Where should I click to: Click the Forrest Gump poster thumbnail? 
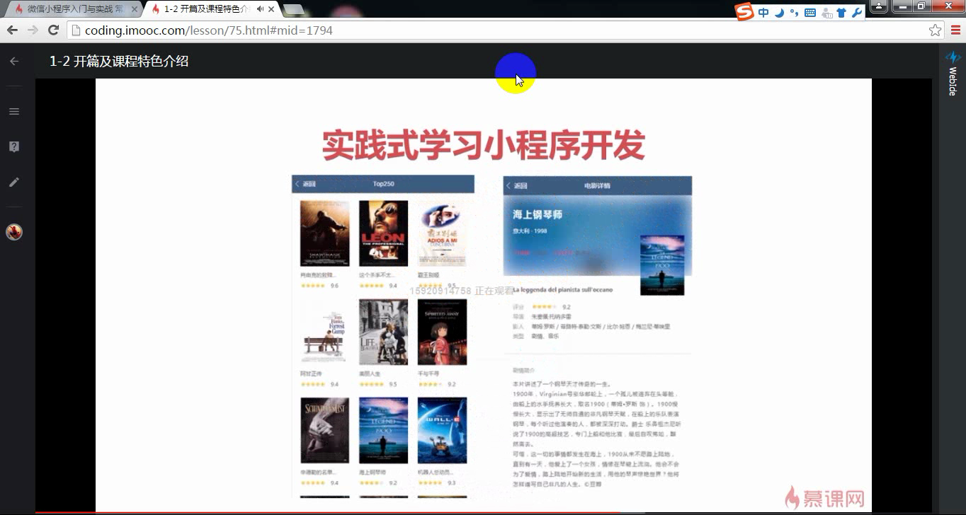tap(324, 332)
